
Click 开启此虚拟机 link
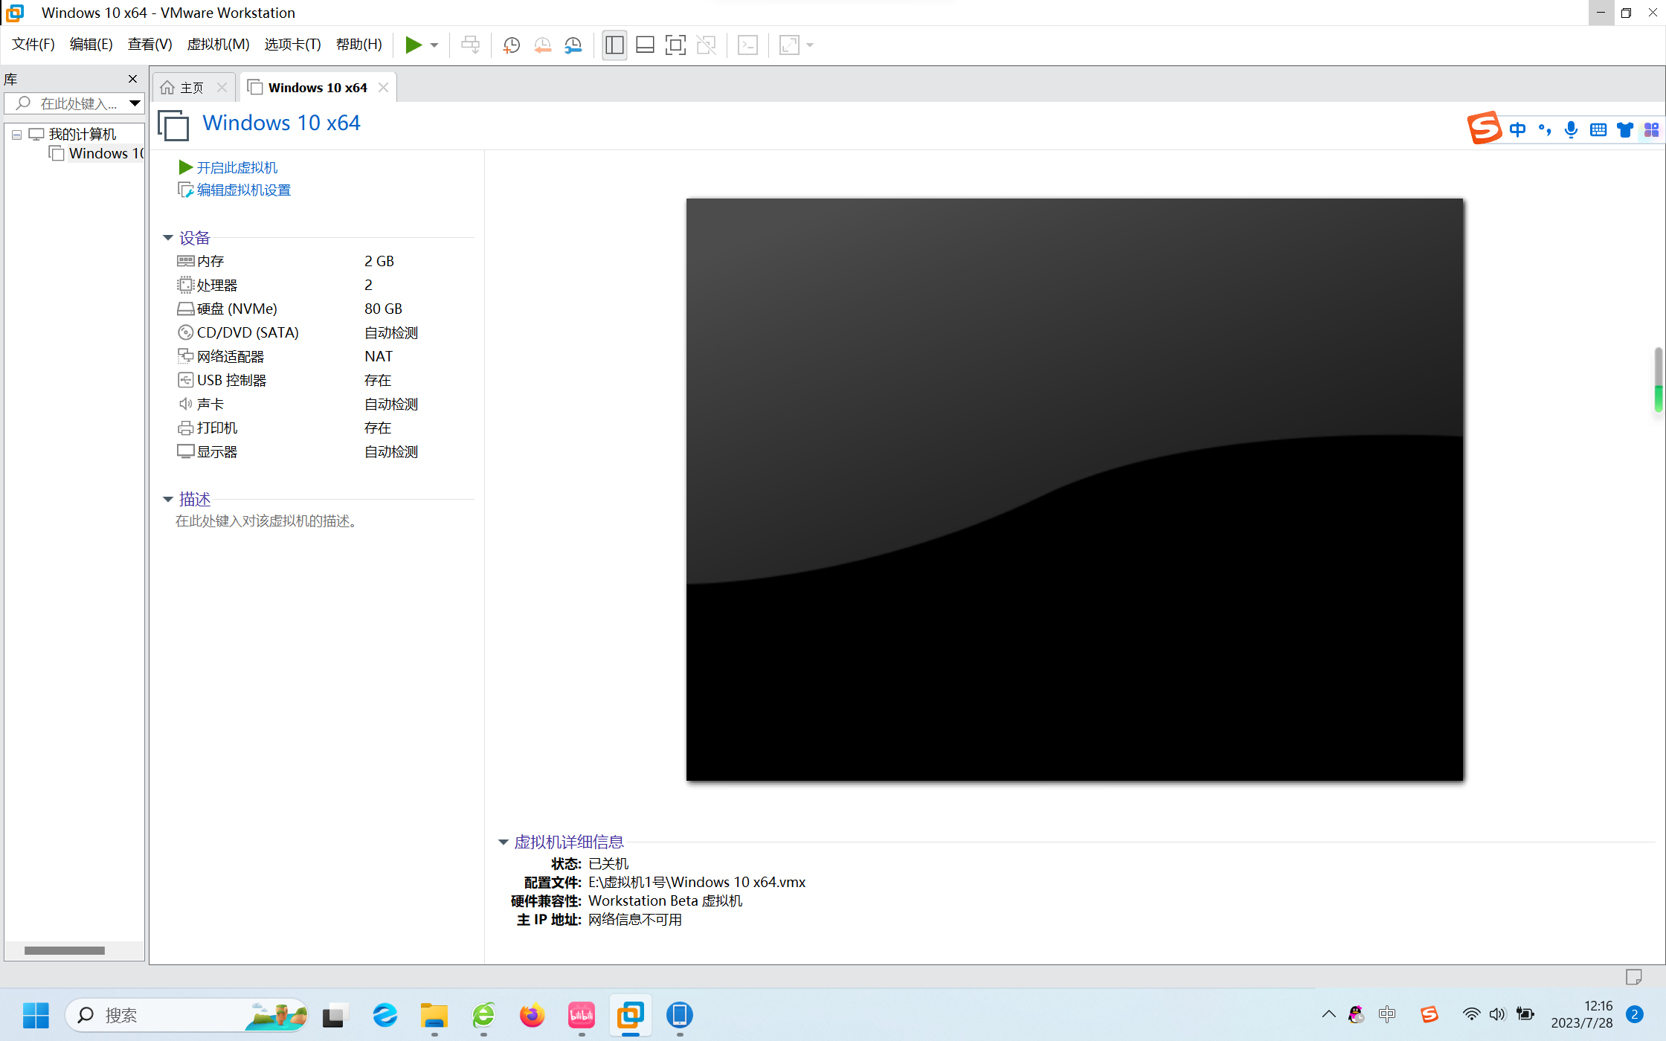237,168
